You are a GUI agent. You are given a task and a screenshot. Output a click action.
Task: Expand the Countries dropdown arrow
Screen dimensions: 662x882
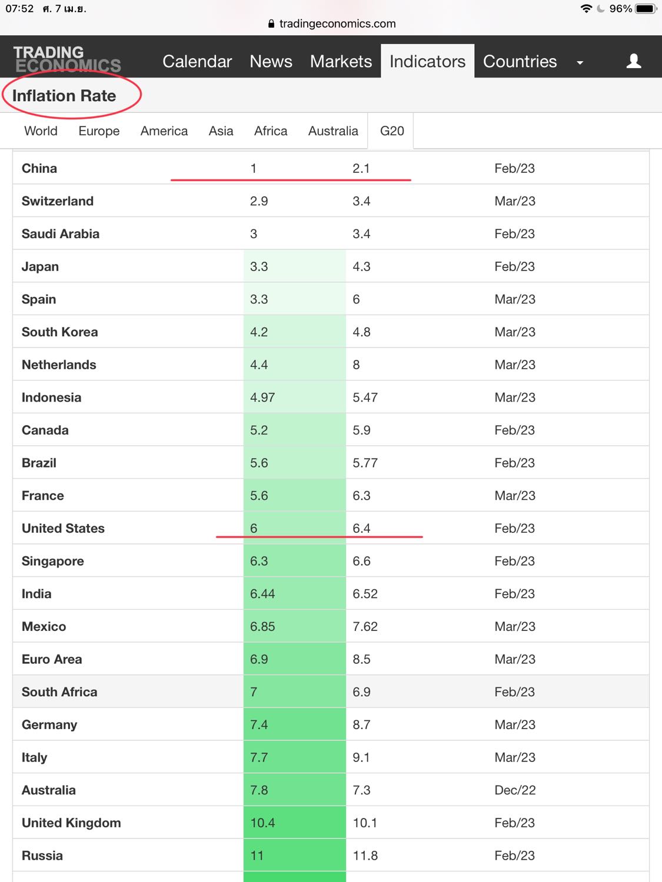point(580,62)
